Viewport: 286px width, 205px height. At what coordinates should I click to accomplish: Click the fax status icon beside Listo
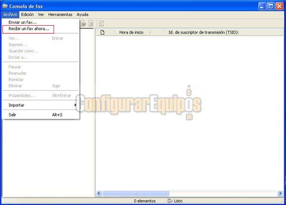click(170, 201)
